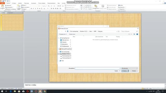Collapse the Этот компьютер tree node
The height and width of the screenshot is (93, 166).
(x=59, y=52)
